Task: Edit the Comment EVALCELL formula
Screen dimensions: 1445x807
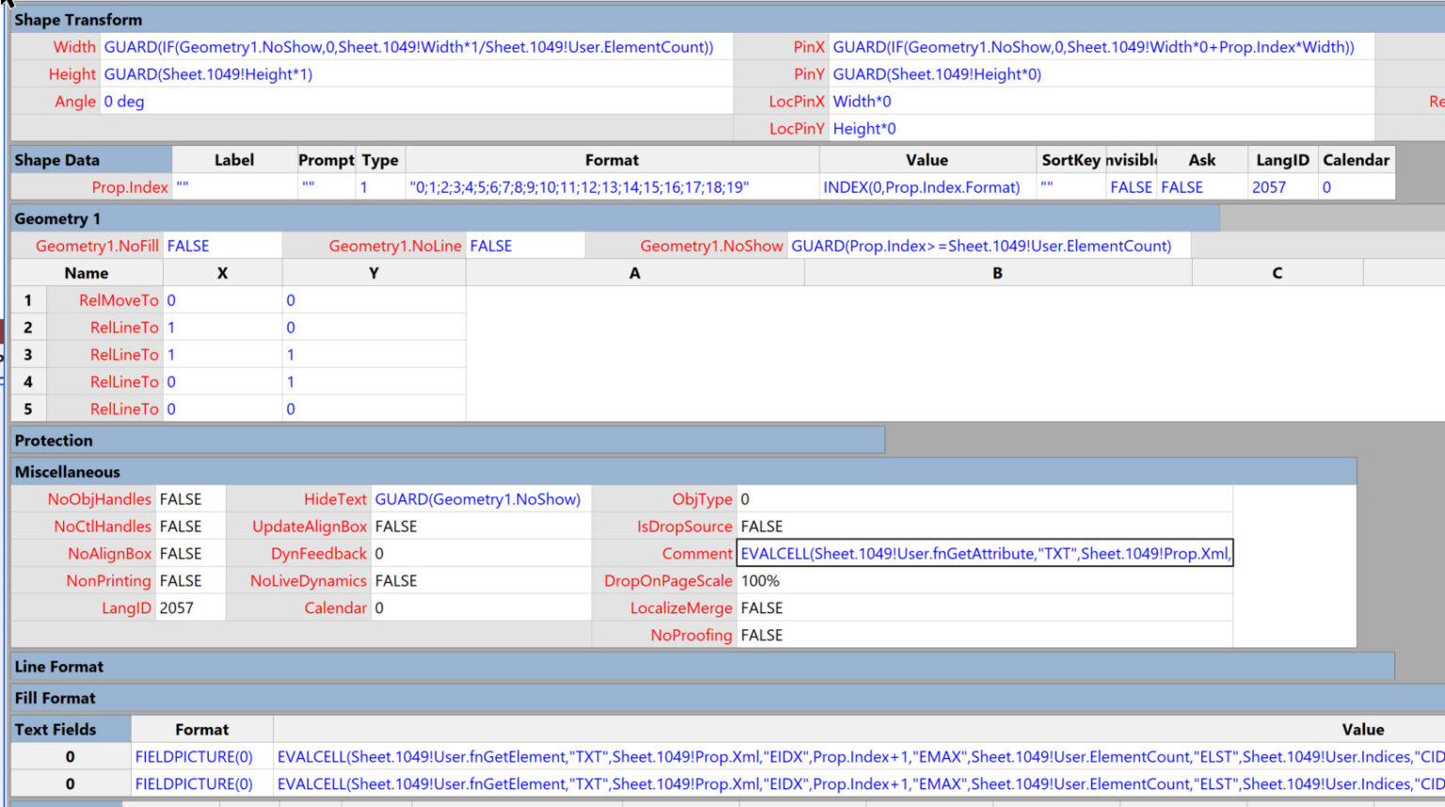Action: (983, 553)
